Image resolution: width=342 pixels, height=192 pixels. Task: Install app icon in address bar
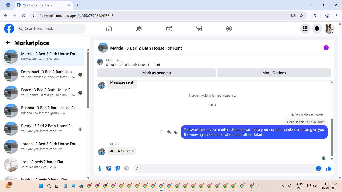pos(293,16)
